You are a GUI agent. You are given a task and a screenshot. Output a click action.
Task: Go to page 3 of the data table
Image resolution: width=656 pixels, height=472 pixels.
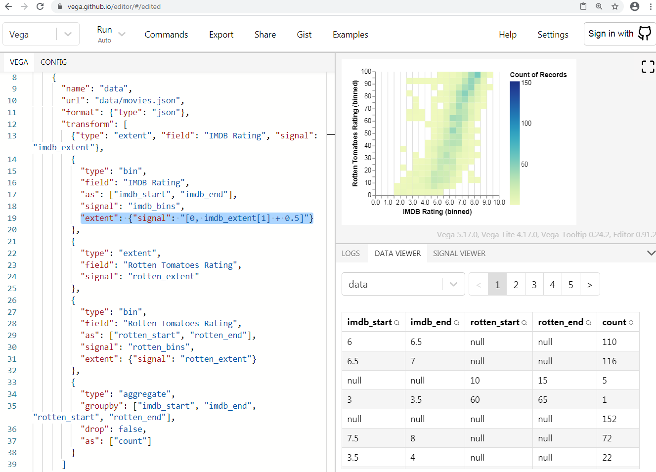click(534, 284)
